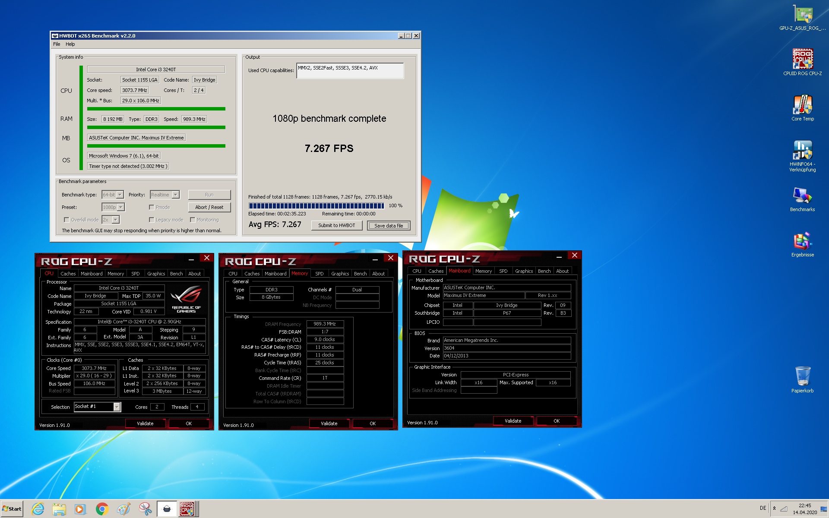
Task: Click the DE language indicator
Action: click(x=763, y=508)
